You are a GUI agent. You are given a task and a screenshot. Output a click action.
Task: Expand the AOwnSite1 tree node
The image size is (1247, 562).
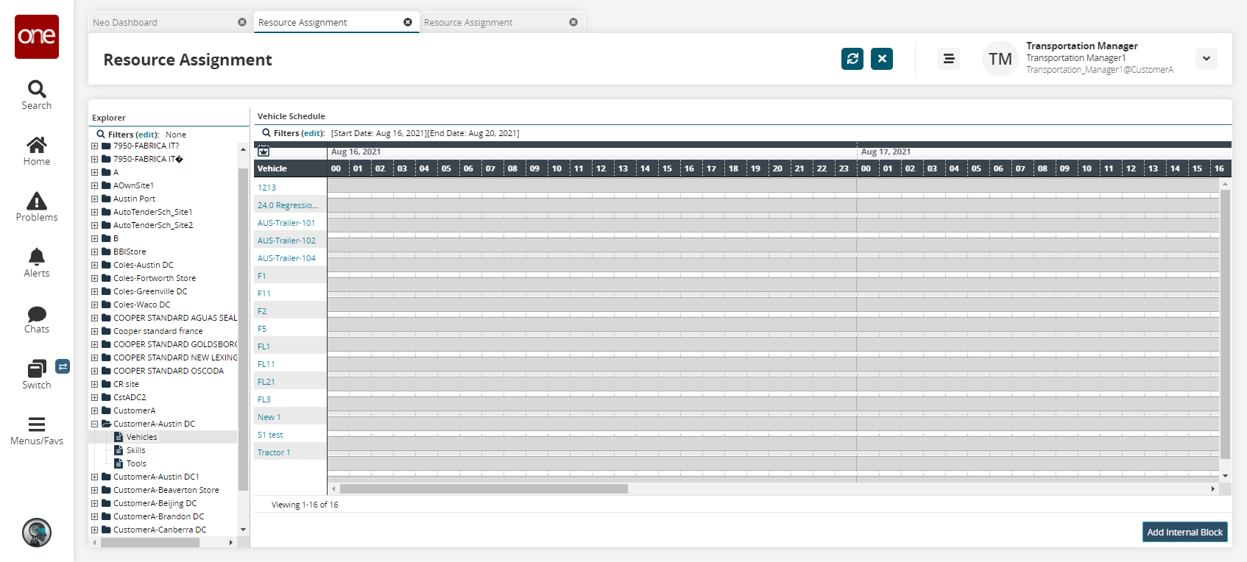(95, 185)
